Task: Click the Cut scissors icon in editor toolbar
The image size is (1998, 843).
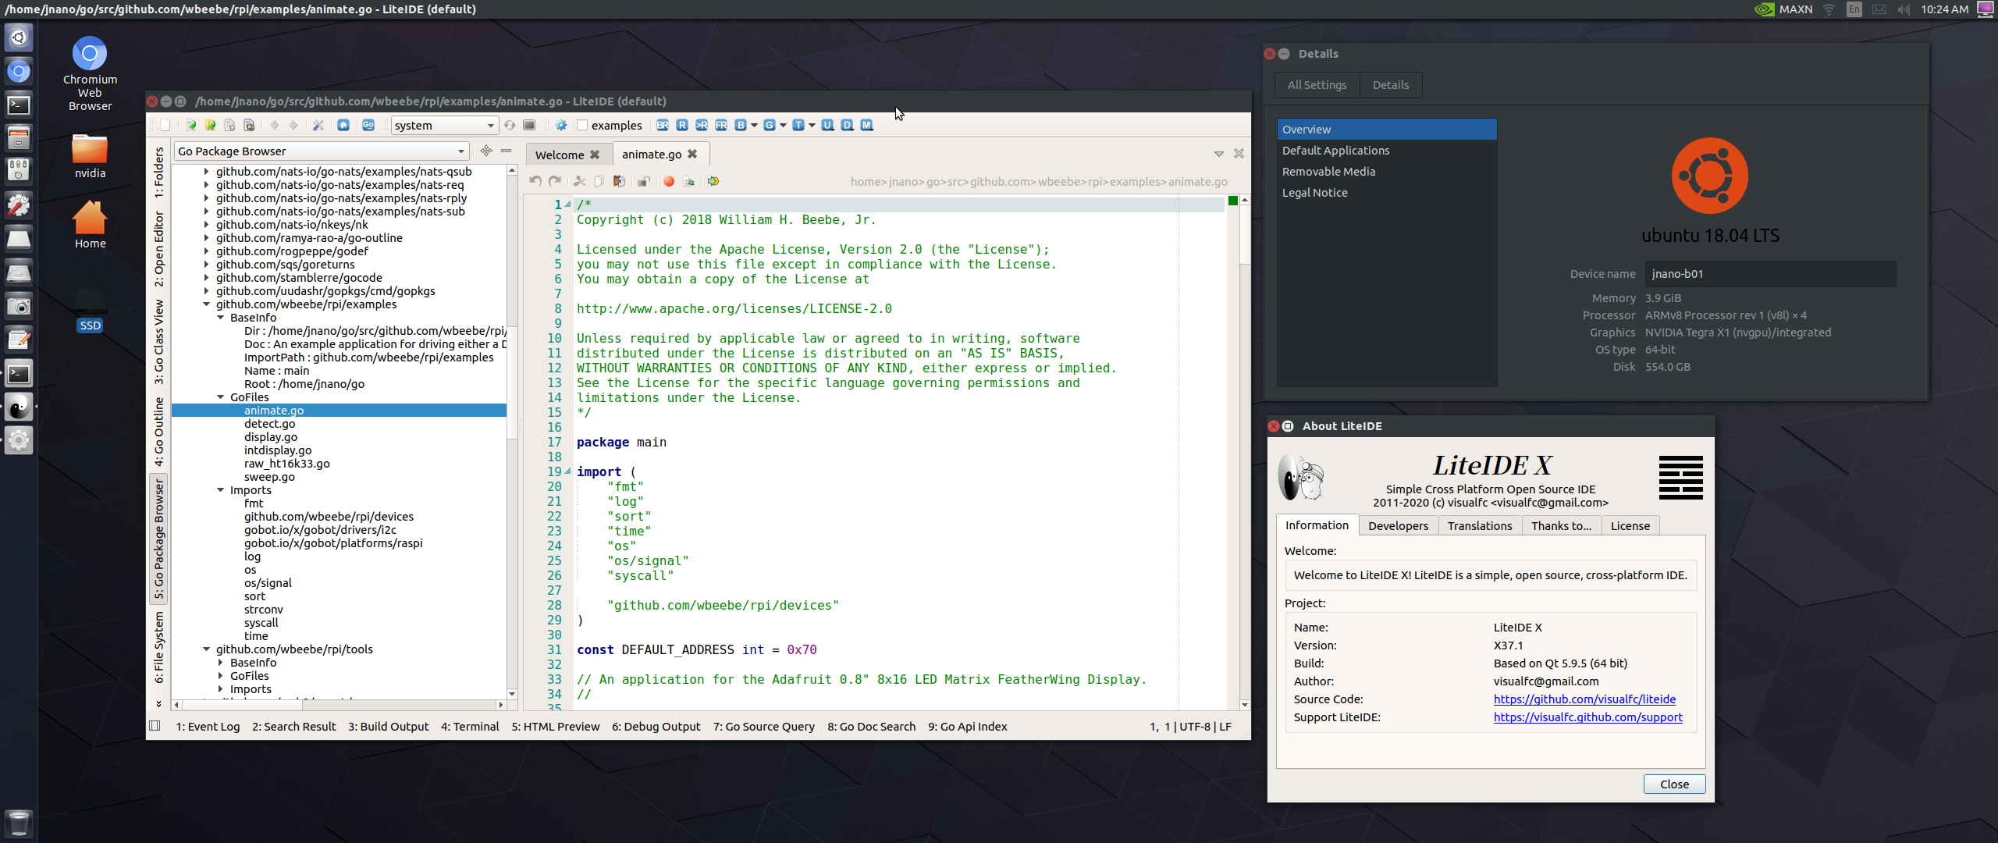Action: [x=580, y=181]
